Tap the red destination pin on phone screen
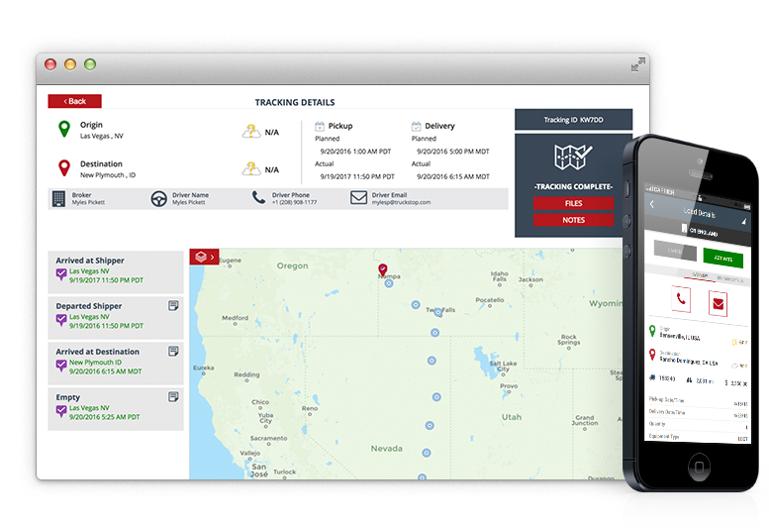The width and height of the screenshot is (769, 528). 652,355
